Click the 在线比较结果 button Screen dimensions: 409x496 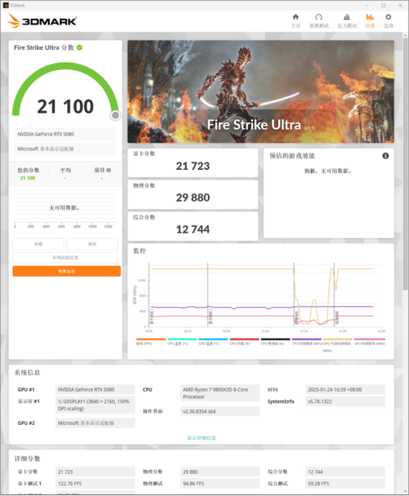pyautogui.click(x=65, y=257)
